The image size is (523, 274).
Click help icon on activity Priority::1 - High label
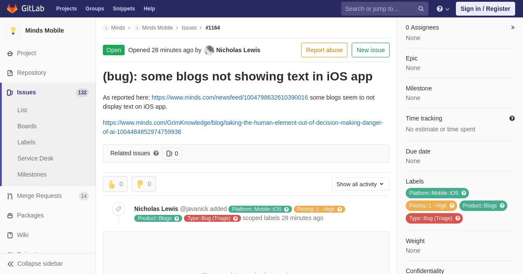[340, 209]
